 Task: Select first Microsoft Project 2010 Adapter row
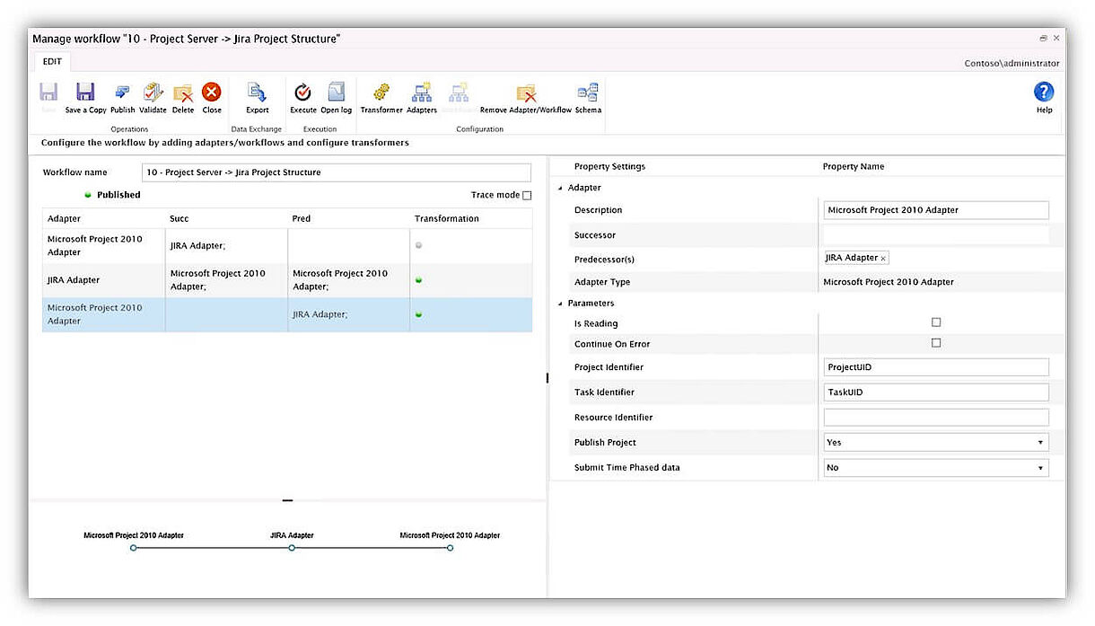pos(287,245)
